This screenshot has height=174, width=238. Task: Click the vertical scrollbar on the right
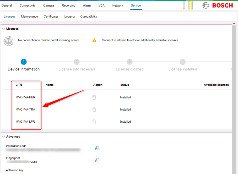(x=234, y=100)
